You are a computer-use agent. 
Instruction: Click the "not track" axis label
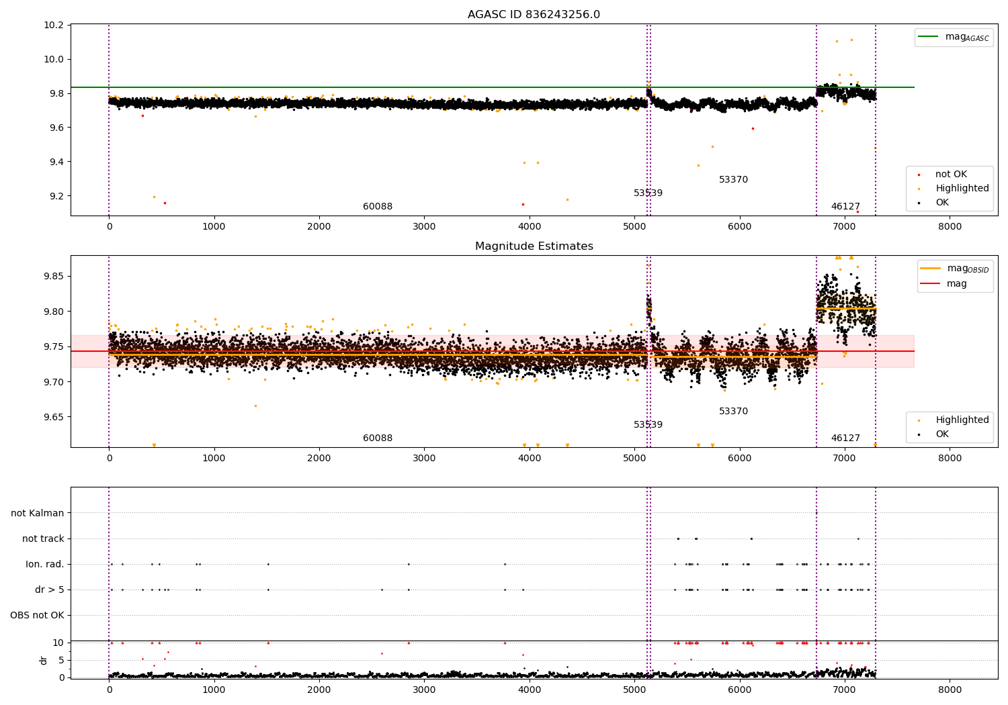[x=43, y=539]
